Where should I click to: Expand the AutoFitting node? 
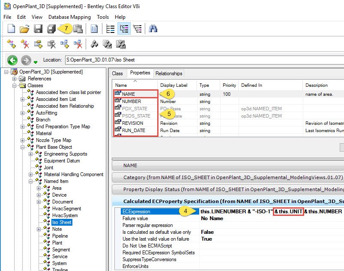click(x=22, y=113)
